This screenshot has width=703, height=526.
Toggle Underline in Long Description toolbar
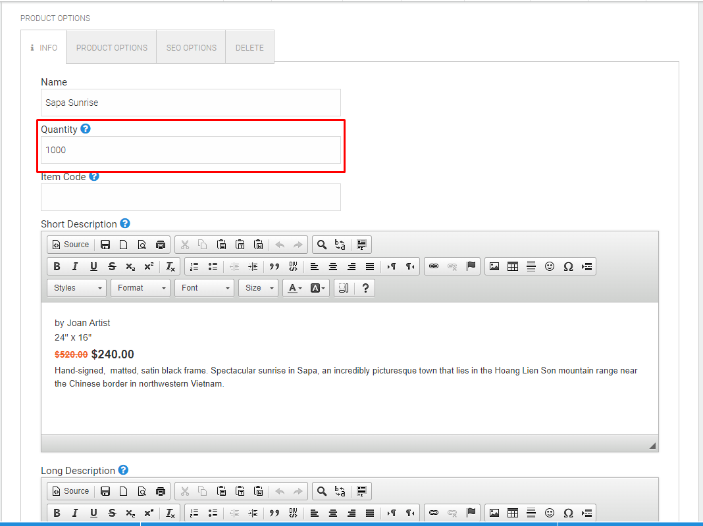[93, 513]
